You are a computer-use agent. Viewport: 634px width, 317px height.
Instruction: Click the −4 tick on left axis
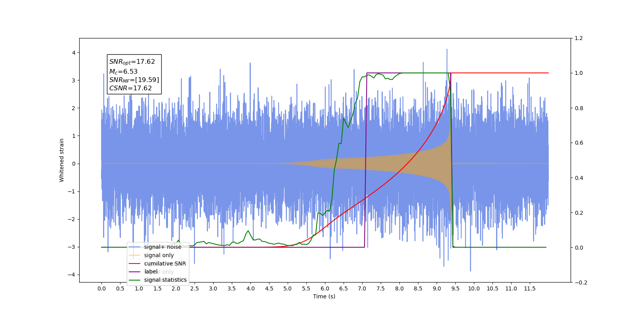tap(72, 275)
